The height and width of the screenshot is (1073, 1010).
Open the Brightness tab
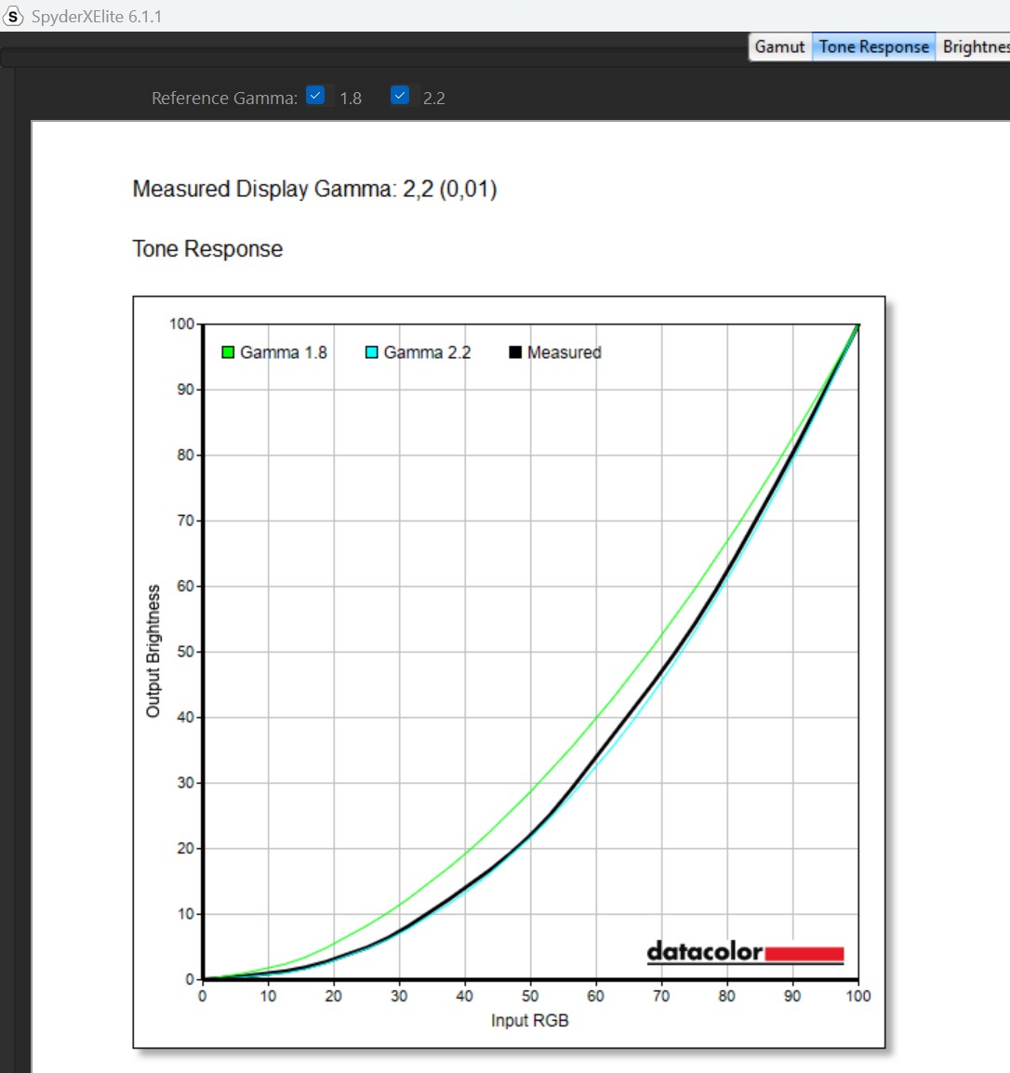975,46
